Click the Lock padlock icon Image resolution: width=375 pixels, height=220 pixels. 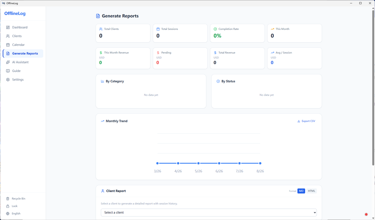pos(7,206)
